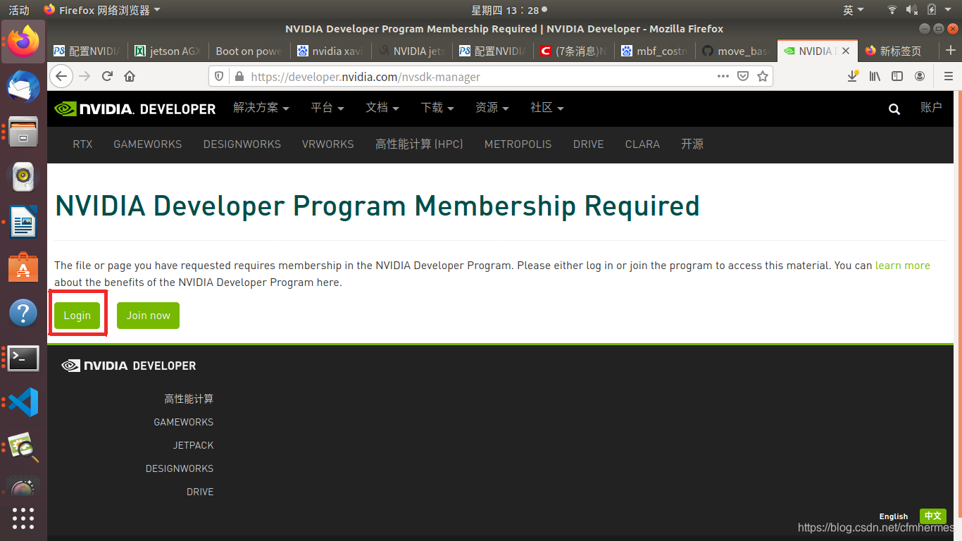Open the Files manager dock icon
This screenshot has width=962, height=541.
point(23,132)
